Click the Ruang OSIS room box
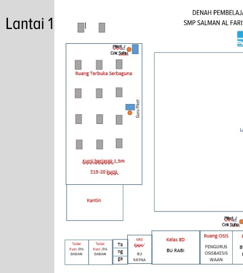Screen dimensions: 243x273 216,247
